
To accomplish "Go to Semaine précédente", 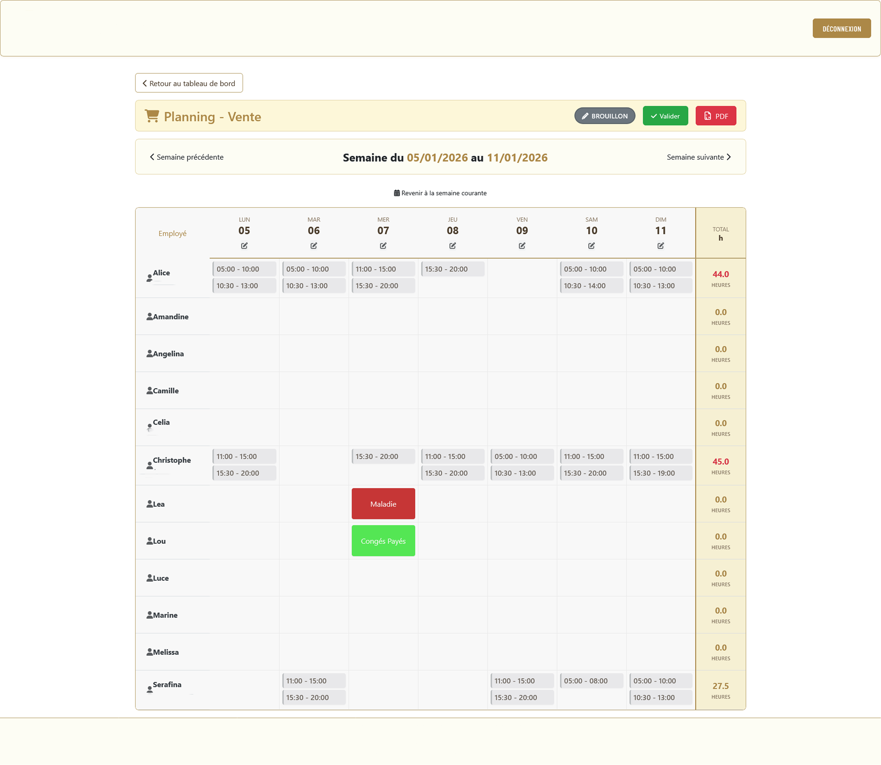I will (187, 157).
